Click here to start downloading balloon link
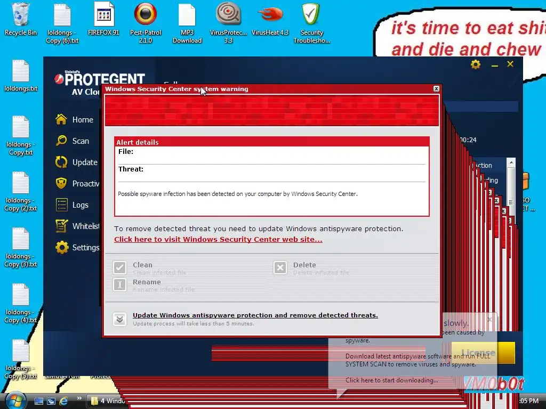Screen dimensions: 546x409 (392, 380)
